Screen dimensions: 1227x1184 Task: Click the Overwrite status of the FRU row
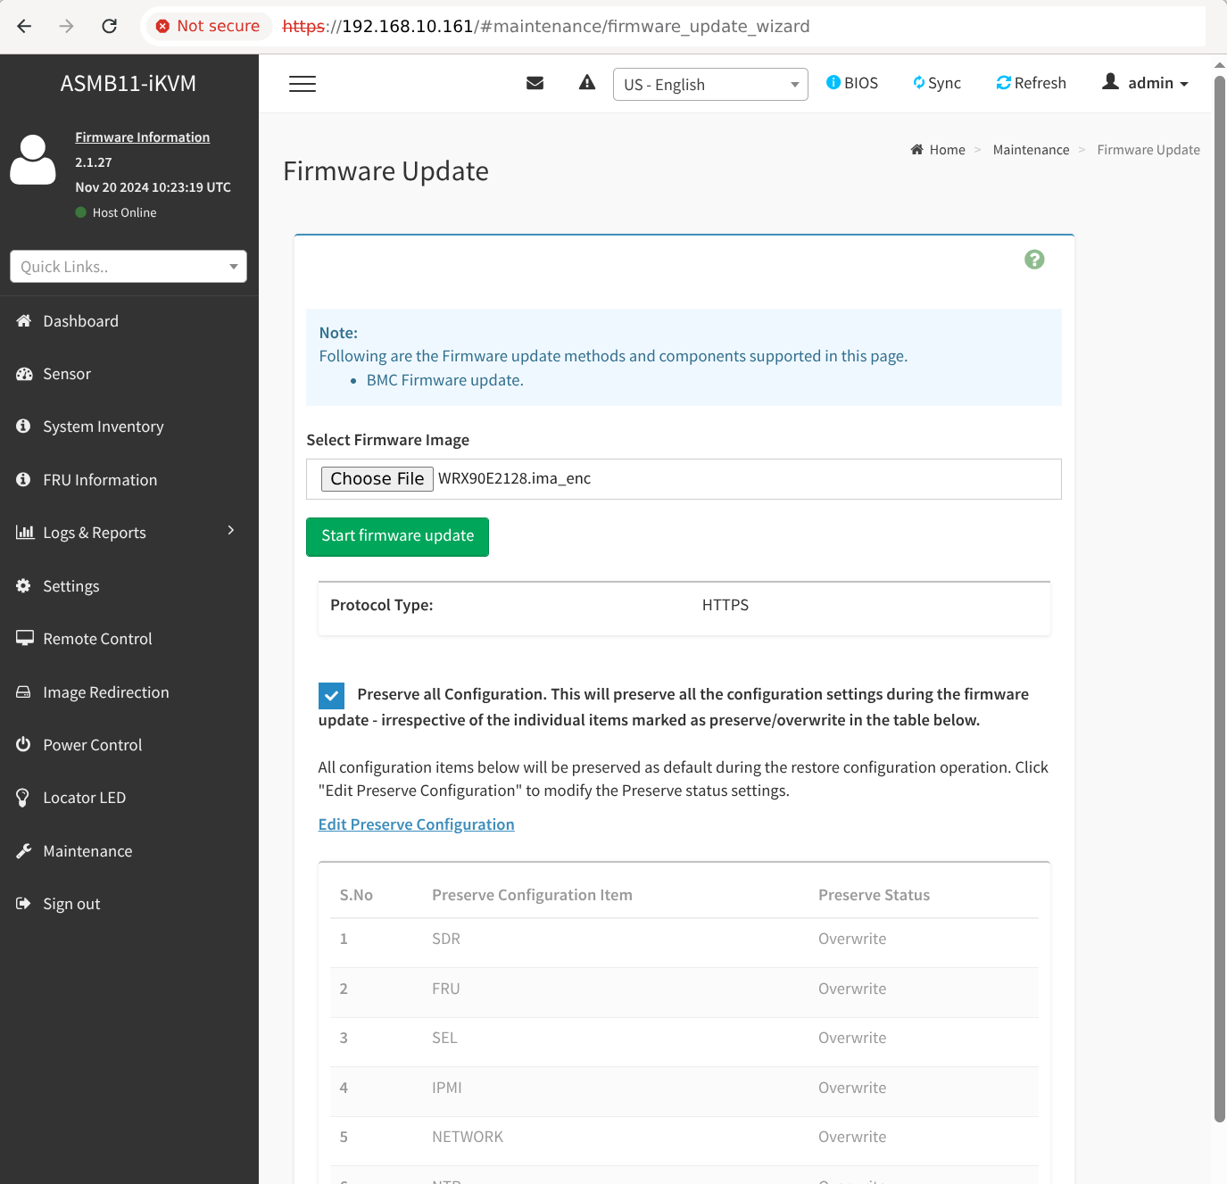click(852, 989)
